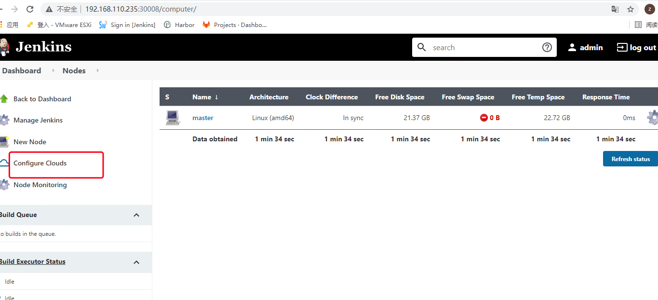This screenshot has width=658, height=300.
Task: Sort by Architecture column header
Action: (269, 97)
